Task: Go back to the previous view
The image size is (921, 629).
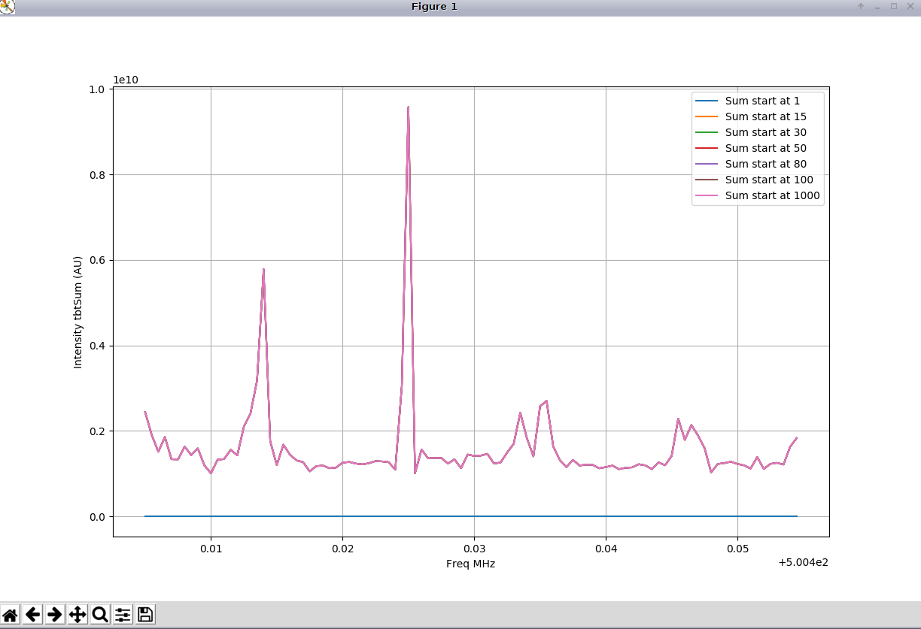Action: 33,615
